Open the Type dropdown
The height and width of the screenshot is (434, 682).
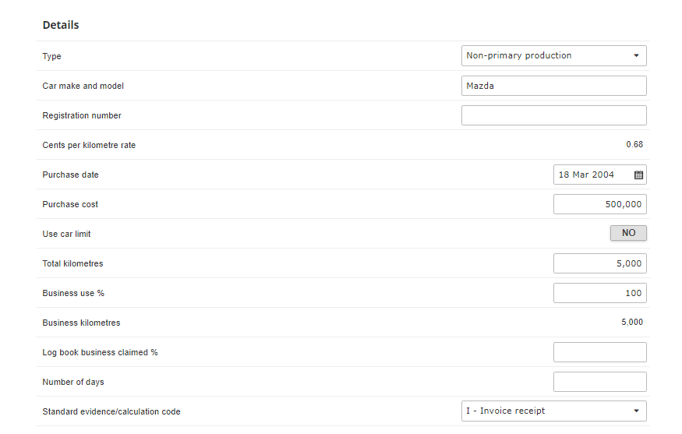tap(553, 56)
